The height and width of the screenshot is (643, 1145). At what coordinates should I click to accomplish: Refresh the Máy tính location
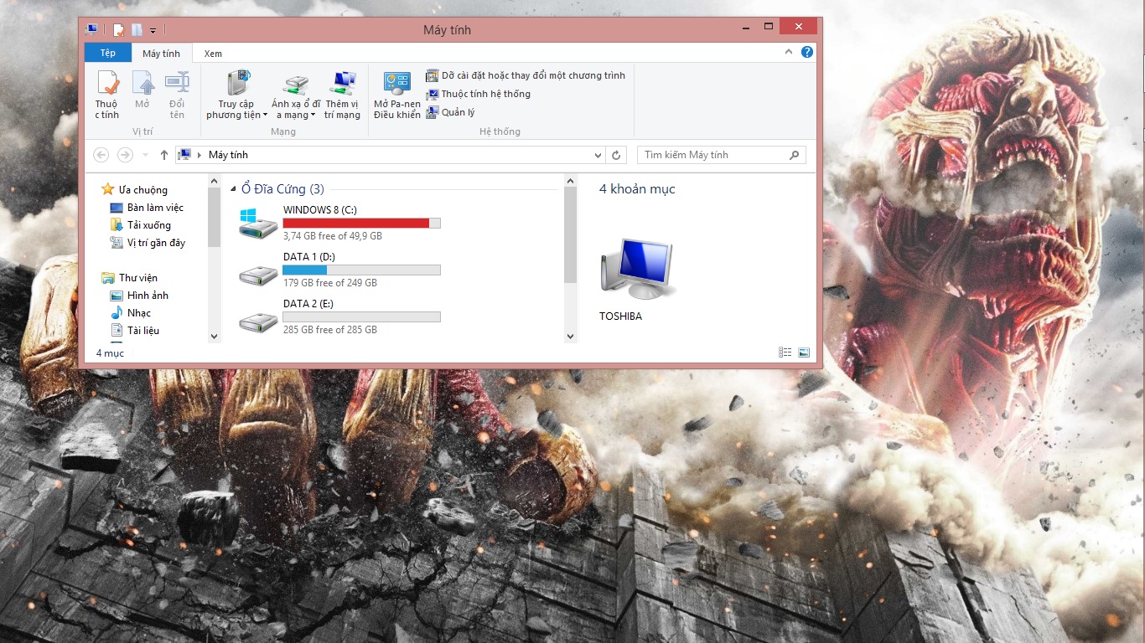pos(617,155)
